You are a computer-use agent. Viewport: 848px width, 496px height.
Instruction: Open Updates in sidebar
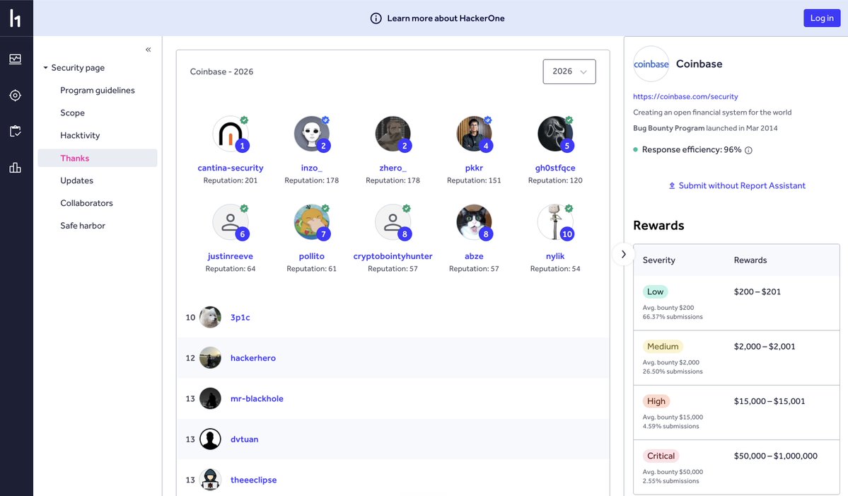(x=77, y=180)
